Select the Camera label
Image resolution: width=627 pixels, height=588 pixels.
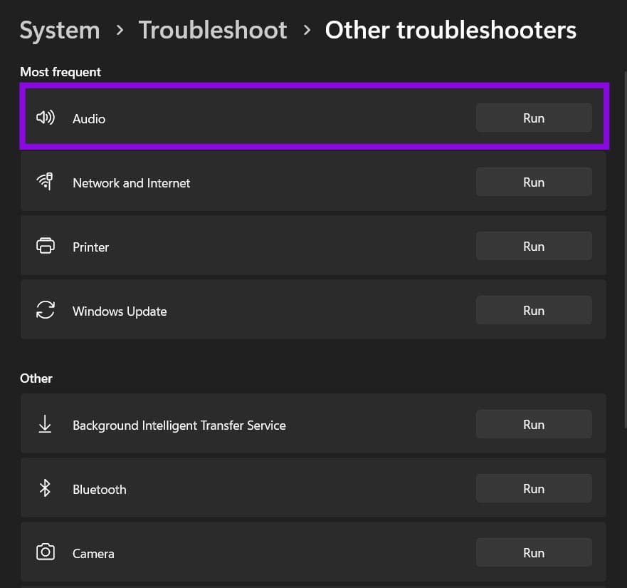[93, 554]
